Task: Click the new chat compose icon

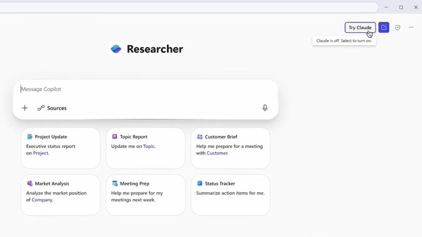Action: point(384,27)
